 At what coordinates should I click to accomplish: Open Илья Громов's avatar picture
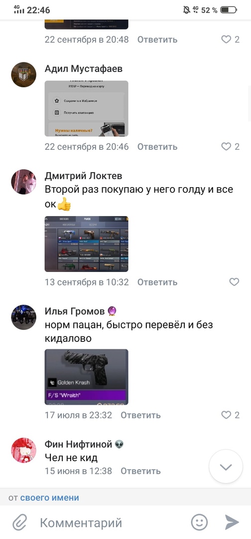(x=24, y=317)
